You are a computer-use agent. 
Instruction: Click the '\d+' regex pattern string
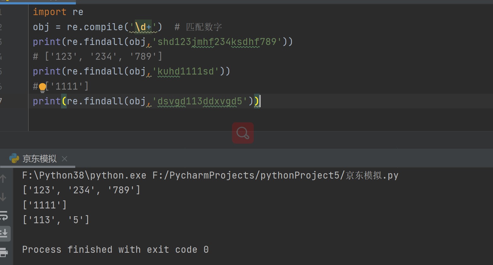[x=144, y=27]
